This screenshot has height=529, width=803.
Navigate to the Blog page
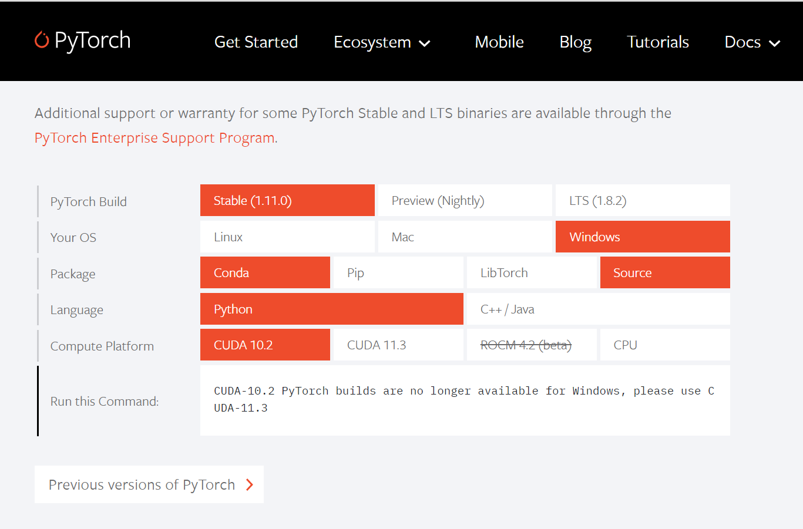click(574, 42)
